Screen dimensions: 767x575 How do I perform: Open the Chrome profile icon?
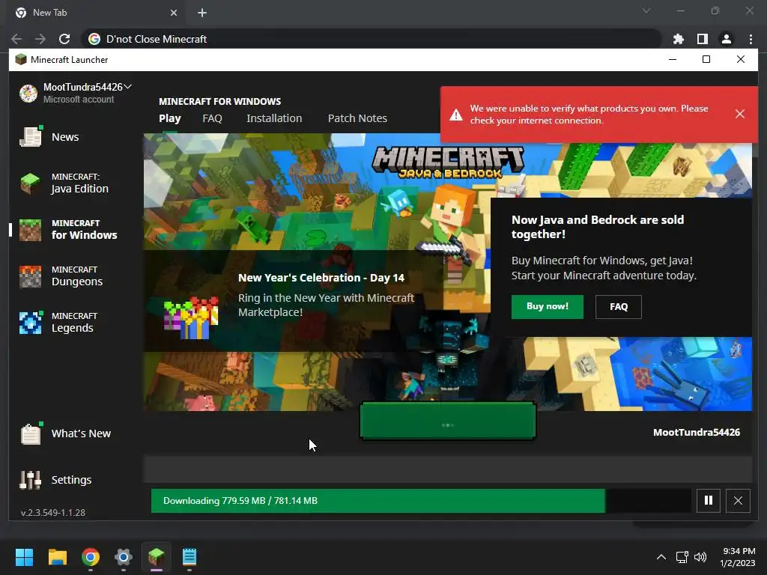pyautogui.click(x=727, y=39)
